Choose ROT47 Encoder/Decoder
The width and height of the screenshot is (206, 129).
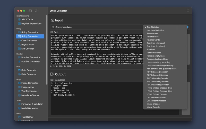(165, 85)
